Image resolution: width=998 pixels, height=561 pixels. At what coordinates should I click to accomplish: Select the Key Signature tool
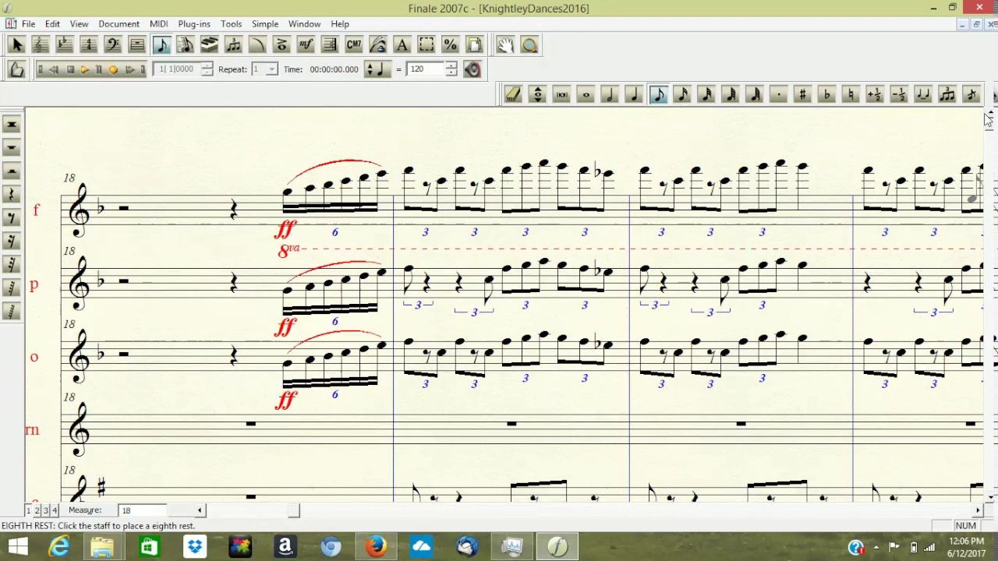[65, 45]
